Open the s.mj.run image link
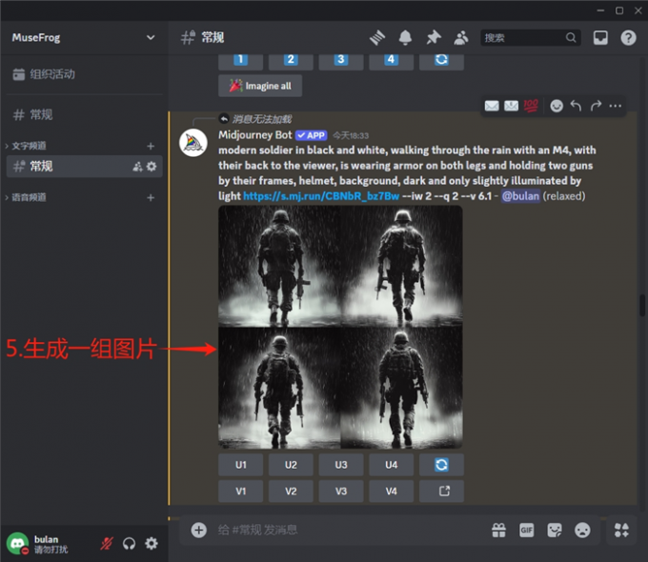 point(321,196)
